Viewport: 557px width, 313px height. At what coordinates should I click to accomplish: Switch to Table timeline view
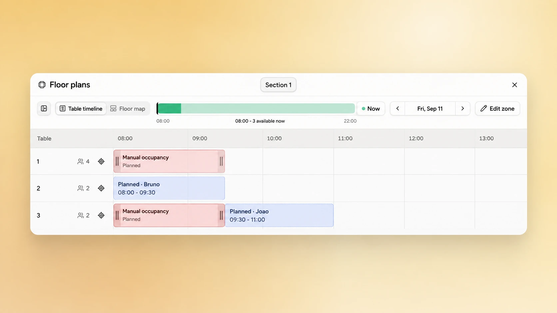point(81,108)
